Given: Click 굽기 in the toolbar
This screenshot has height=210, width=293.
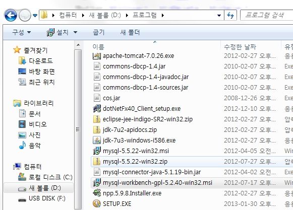Looking at the screenshot, I should point(99,32).
